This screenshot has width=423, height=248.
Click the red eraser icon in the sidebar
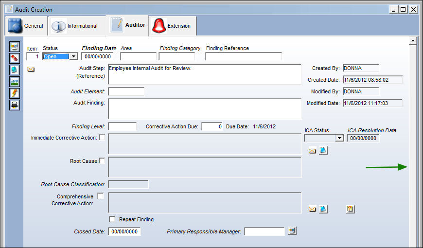(15, 58)
